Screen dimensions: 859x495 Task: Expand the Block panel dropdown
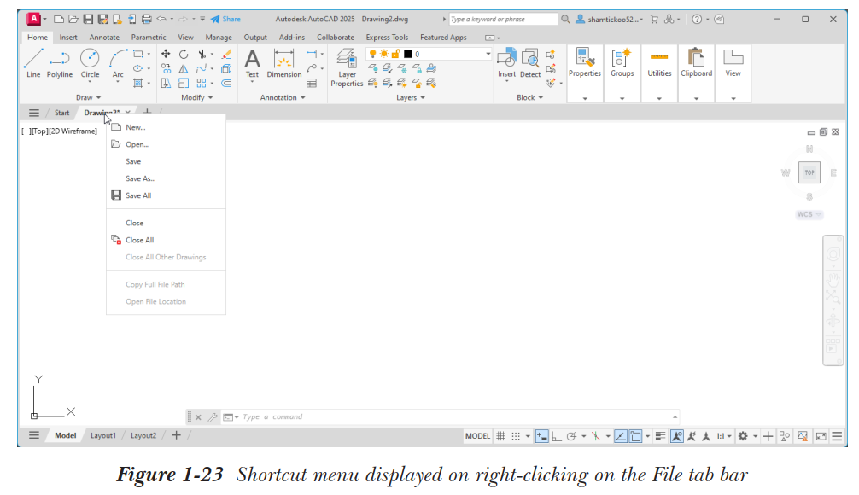(529, 97)
